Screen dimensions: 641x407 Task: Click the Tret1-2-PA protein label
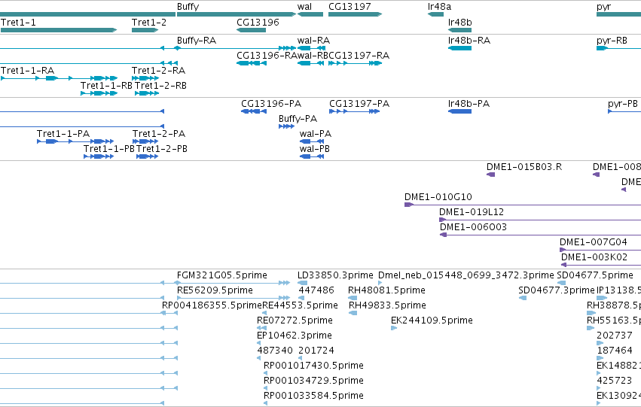pyautogui.click(x=159, y=134)
